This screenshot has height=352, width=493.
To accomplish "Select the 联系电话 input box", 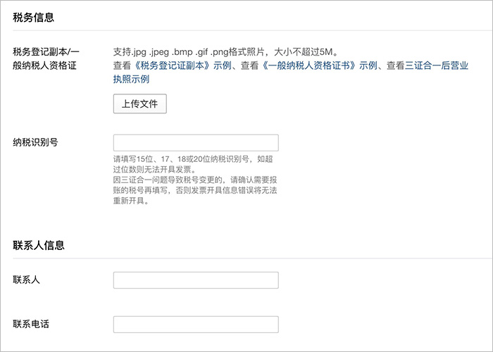I will (196, 325).
